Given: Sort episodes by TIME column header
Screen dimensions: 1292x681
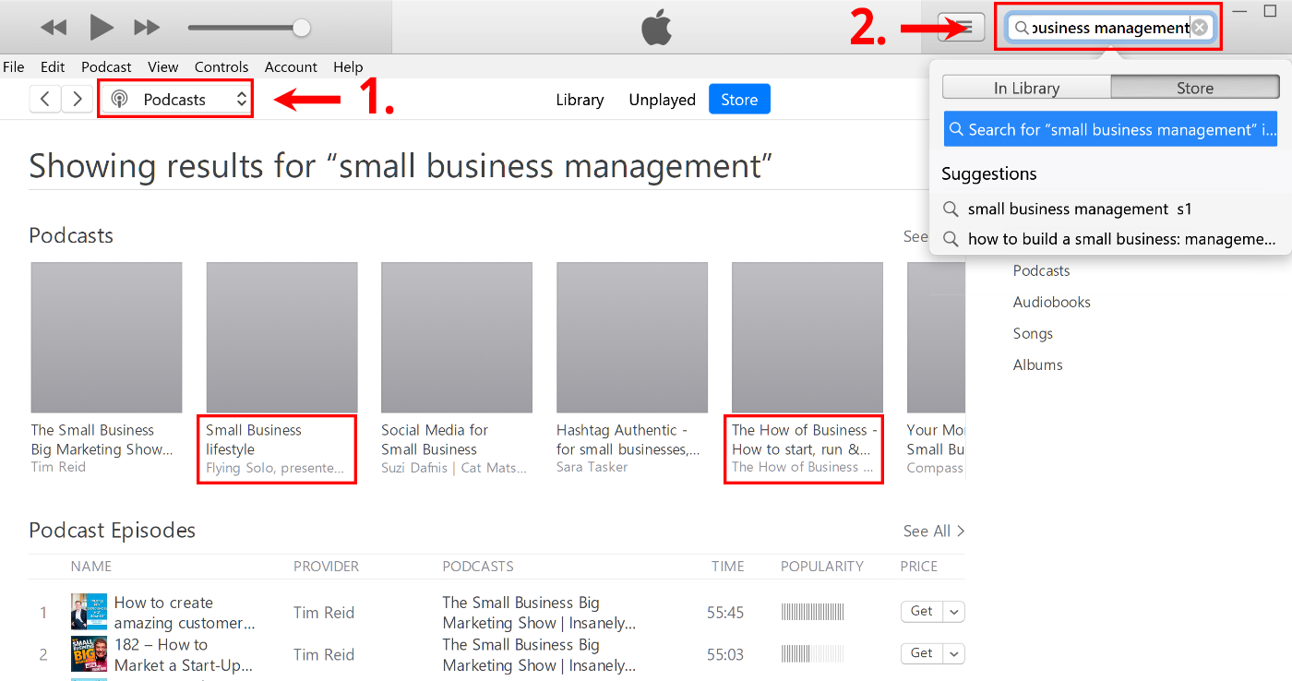Looking at the screenshot, I should pos(727,566).
